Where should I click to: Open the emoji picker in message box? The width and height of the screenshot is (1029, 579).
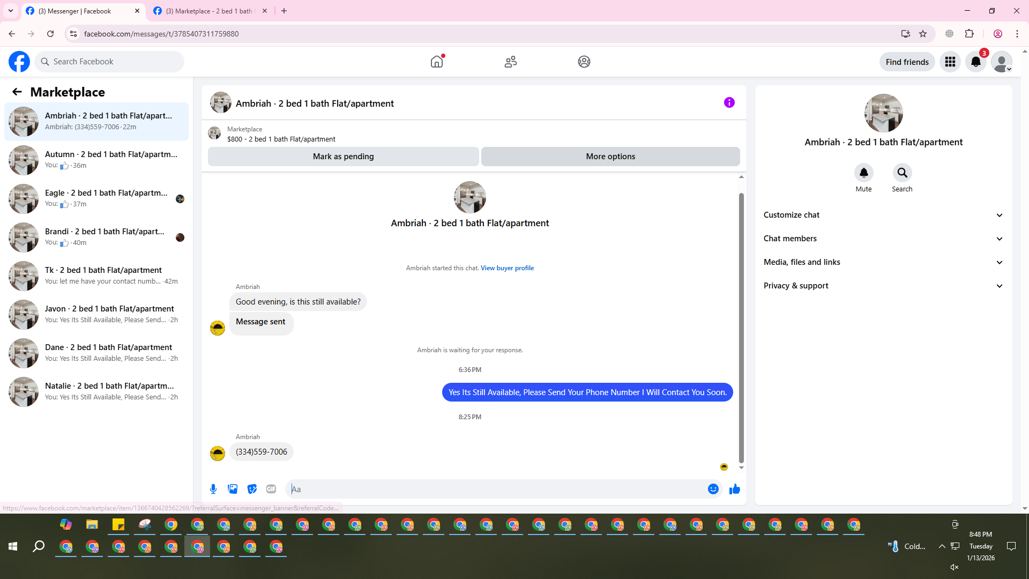coord(713,489)
